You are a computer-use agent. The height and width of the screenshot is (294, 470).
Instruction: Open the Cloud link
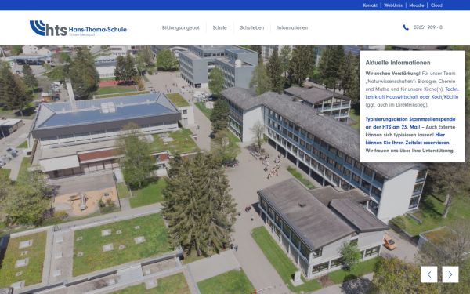click(436, 5)
